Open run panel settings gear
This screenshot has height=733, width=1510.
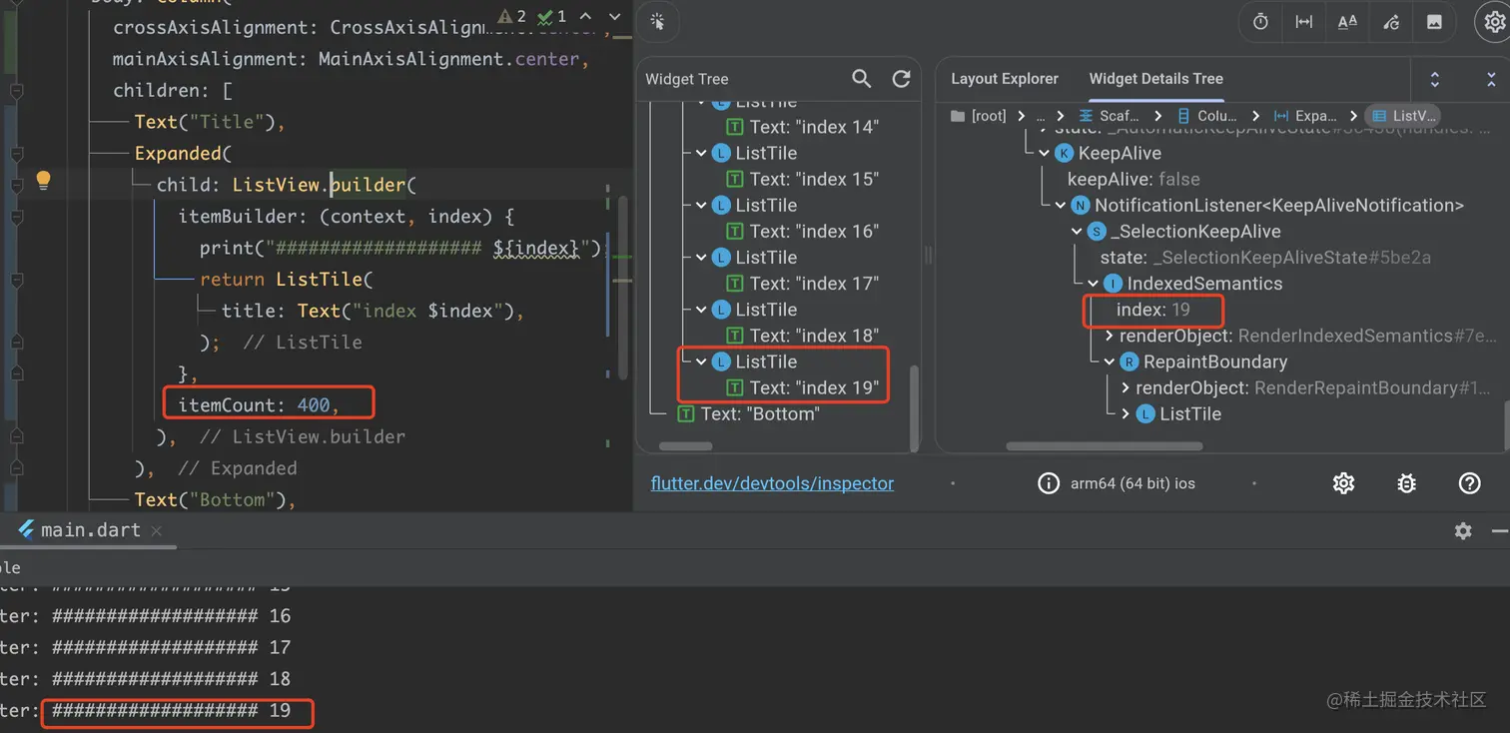(x=1463, y=531)
